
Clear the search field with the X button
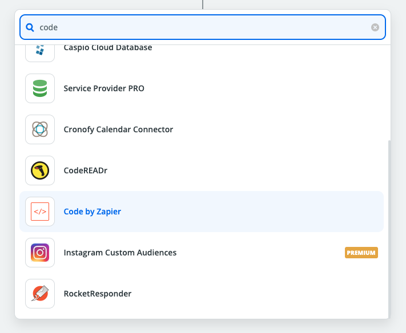pos(375,27)
